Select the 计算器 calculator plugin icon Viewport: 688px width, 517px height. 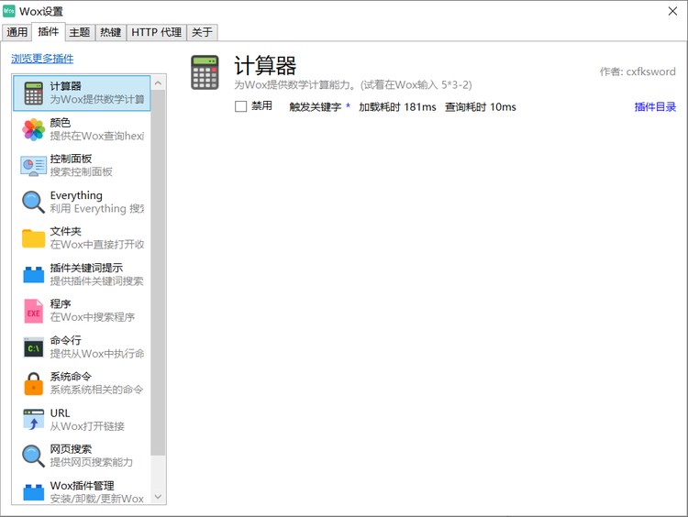(33, 93)
